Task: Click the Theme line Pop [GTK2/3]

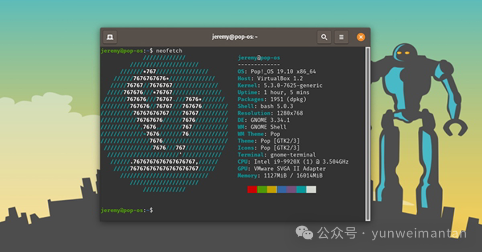Action: coord(269,141)
